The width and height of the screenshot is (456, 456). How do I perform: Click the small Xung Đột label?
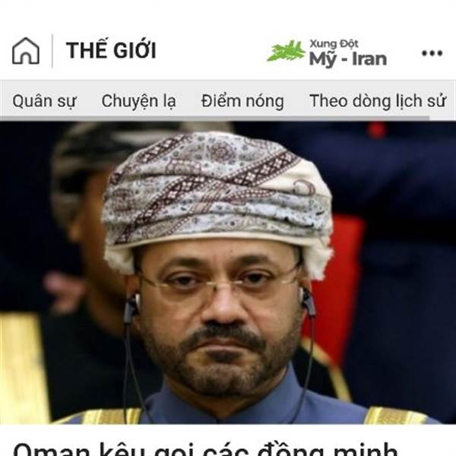334,43
